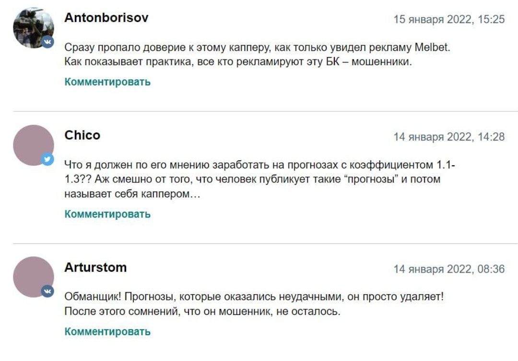Viewport: 518px width, 361px height.
Task: Click the line starting 'Как показывает практика'
Action: tap(238, 62)
